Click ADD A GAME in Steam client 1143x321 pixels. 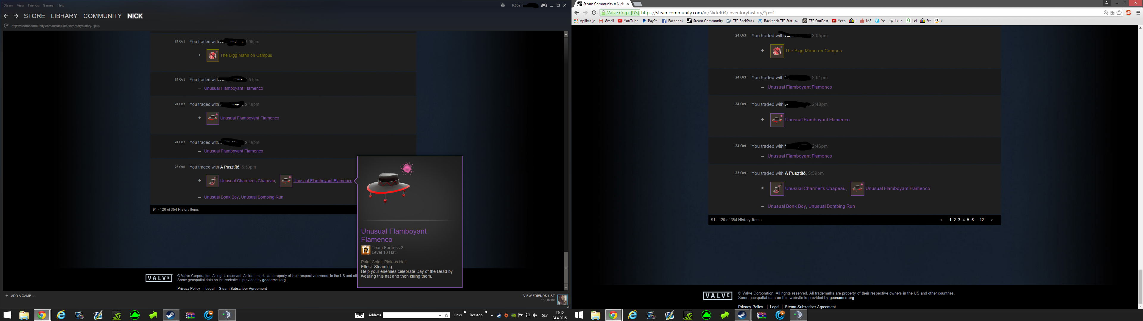point(20,296)
